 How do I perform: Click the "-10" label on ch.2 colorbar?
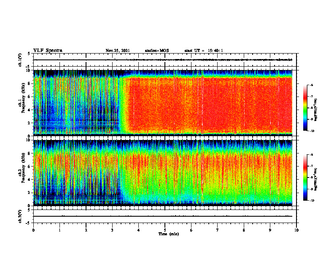coord(312,201)
